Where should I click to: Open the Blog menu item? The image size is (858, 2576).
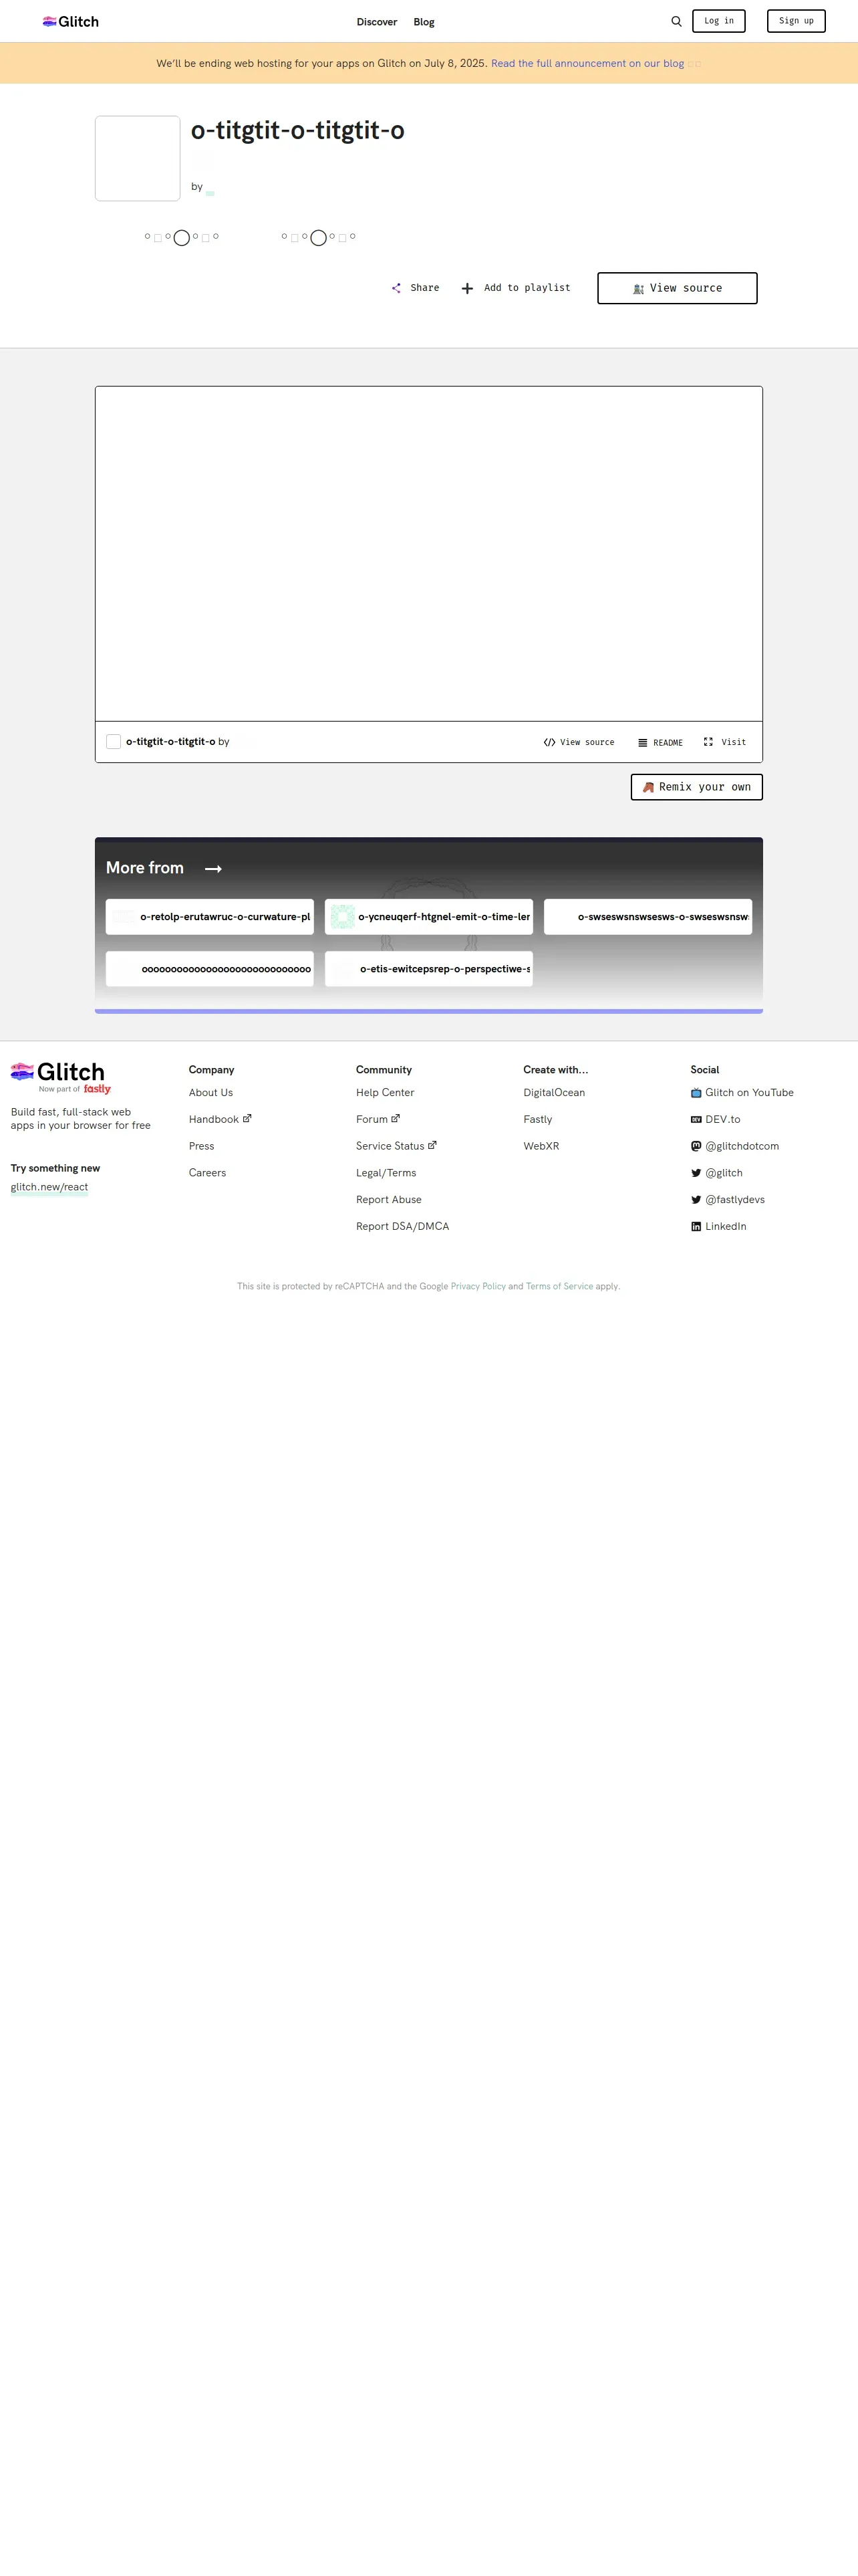424,22
